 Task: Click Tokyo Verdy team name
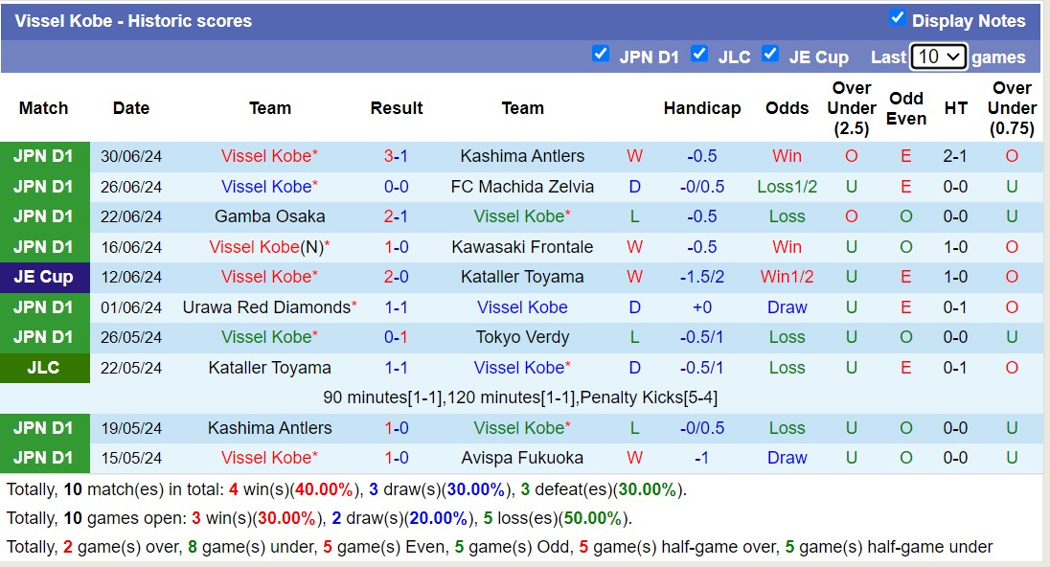coord(522,337)
